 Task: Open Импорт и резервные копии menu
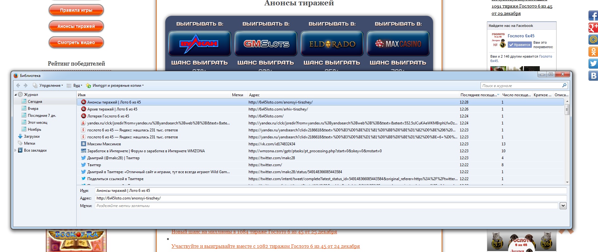click(115, 85)
